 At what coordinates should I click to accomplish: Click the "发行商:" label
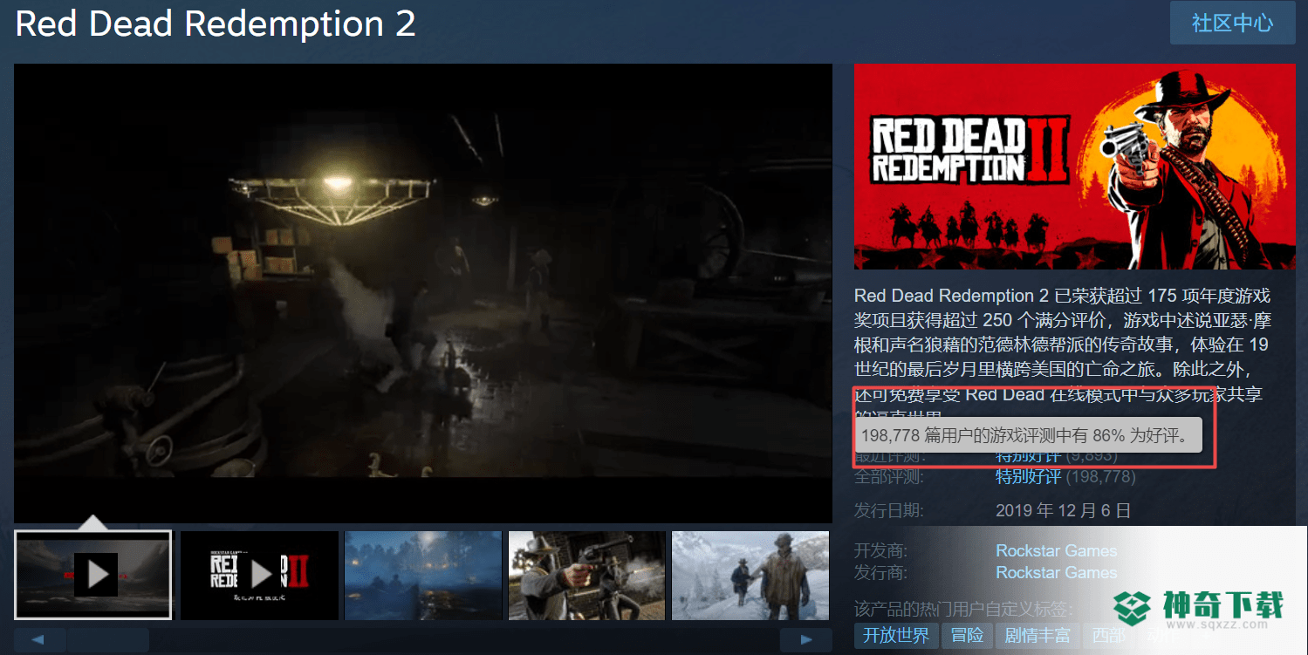pyautogui.click(x=880, y=573)
